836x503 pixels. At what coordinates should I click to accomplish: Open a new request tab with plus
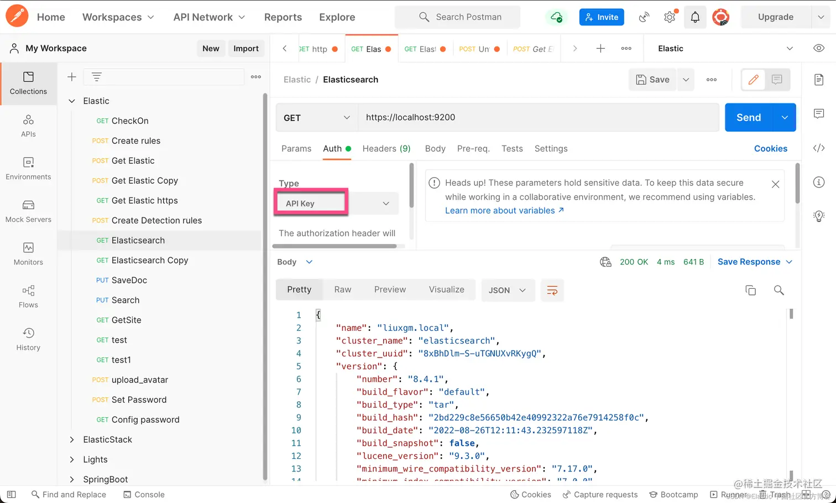pyautogui.click(x=600, y=49)
